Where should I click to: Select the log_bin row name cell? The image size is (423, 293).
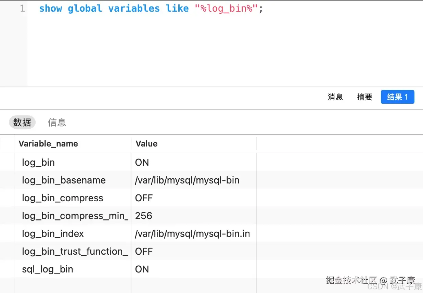[x=38, y=162]
